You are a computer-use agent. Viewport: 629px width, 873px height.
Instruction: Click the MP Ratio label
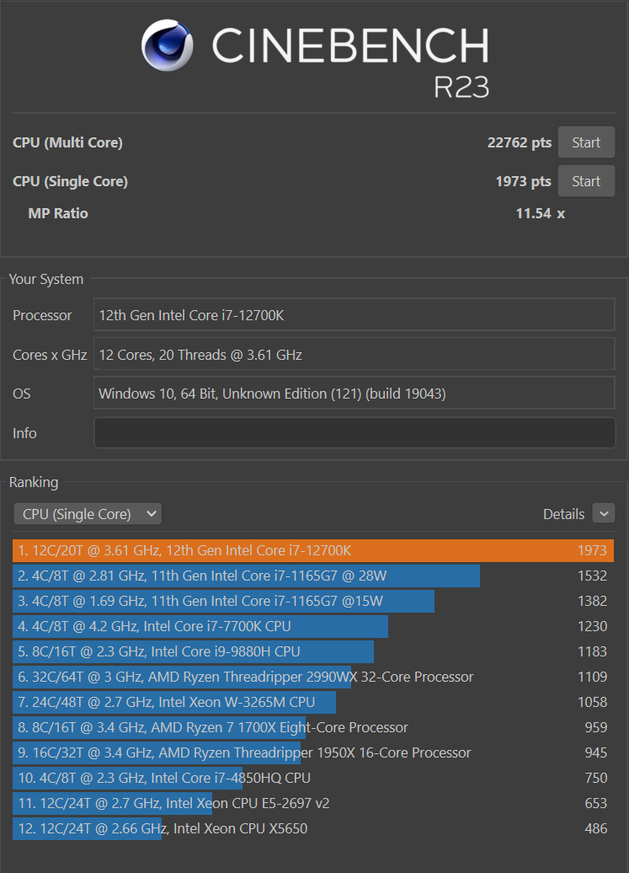(x=57, y=213)
